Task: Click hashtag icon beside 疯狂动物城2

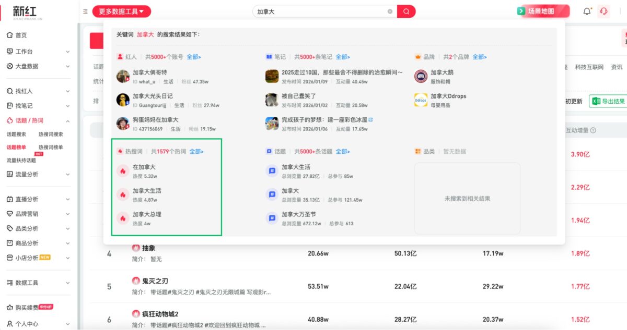Action: [x=136, y=314]
